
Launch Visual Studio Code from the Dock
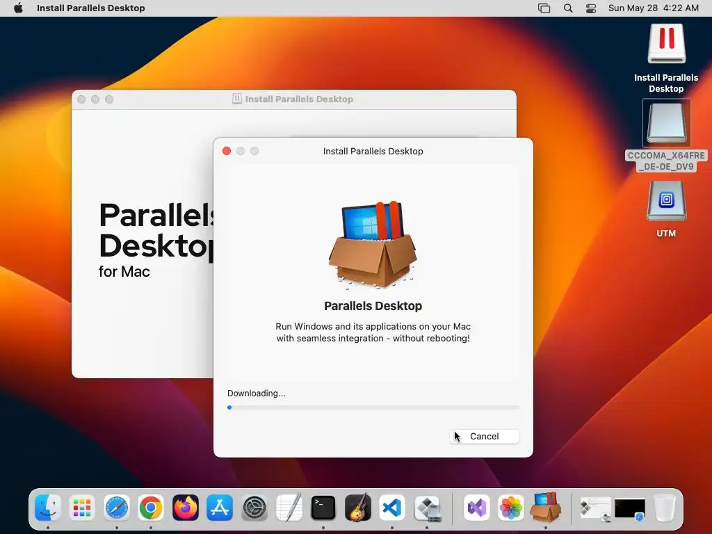[392, 507]
